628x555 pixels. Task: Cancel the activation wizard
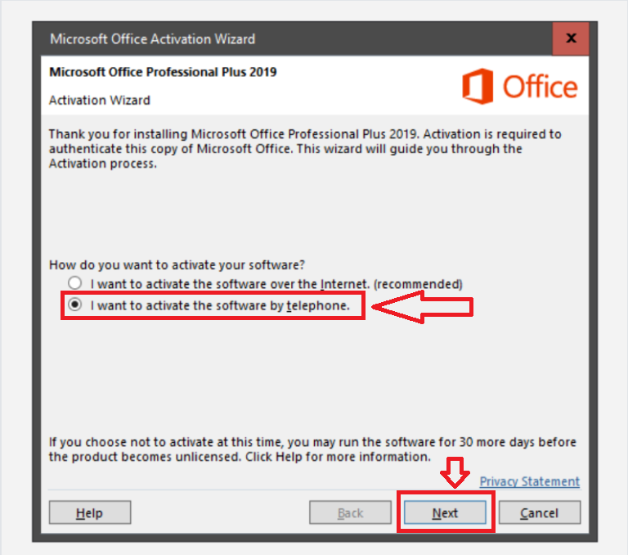pos(540,512)
